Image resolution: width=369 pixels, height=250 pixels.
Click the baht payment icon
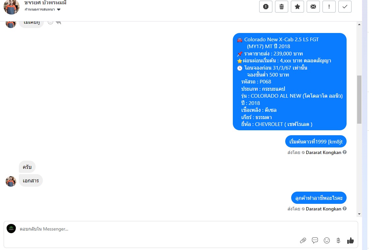[338, 240]
